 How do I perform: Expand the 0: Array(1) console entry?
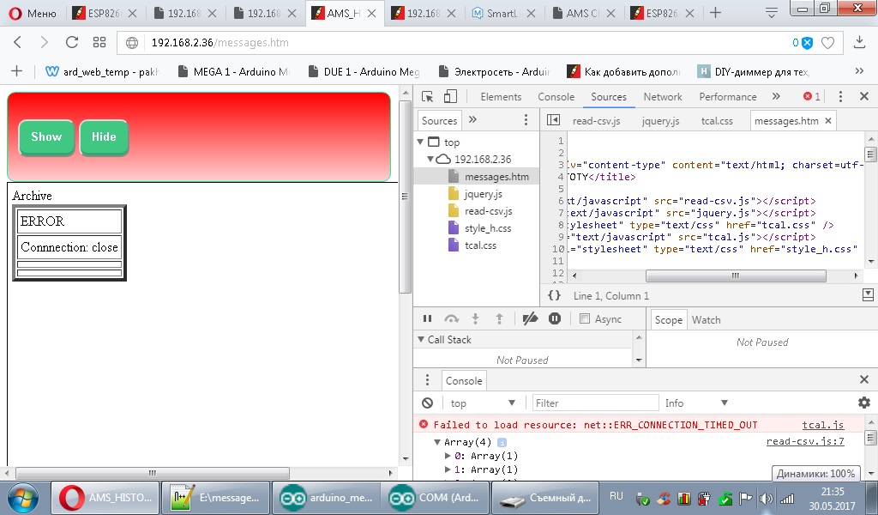pos(448,456)
